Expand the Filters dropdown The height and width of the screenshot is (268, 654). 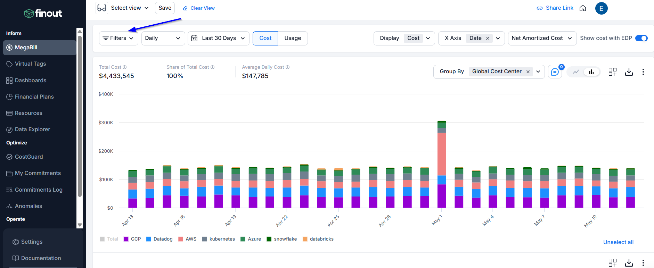click(x=118, y=38)
